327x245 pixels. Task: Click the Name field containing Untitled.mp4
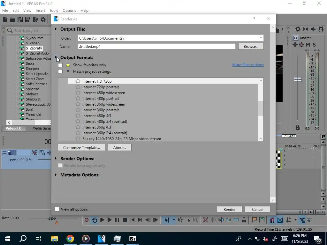(156, 47)
